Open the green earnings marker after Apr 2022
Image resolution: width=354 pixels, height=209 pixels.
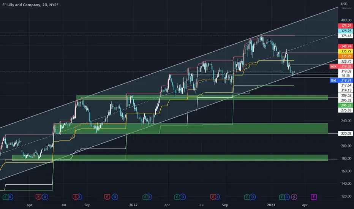177,197
